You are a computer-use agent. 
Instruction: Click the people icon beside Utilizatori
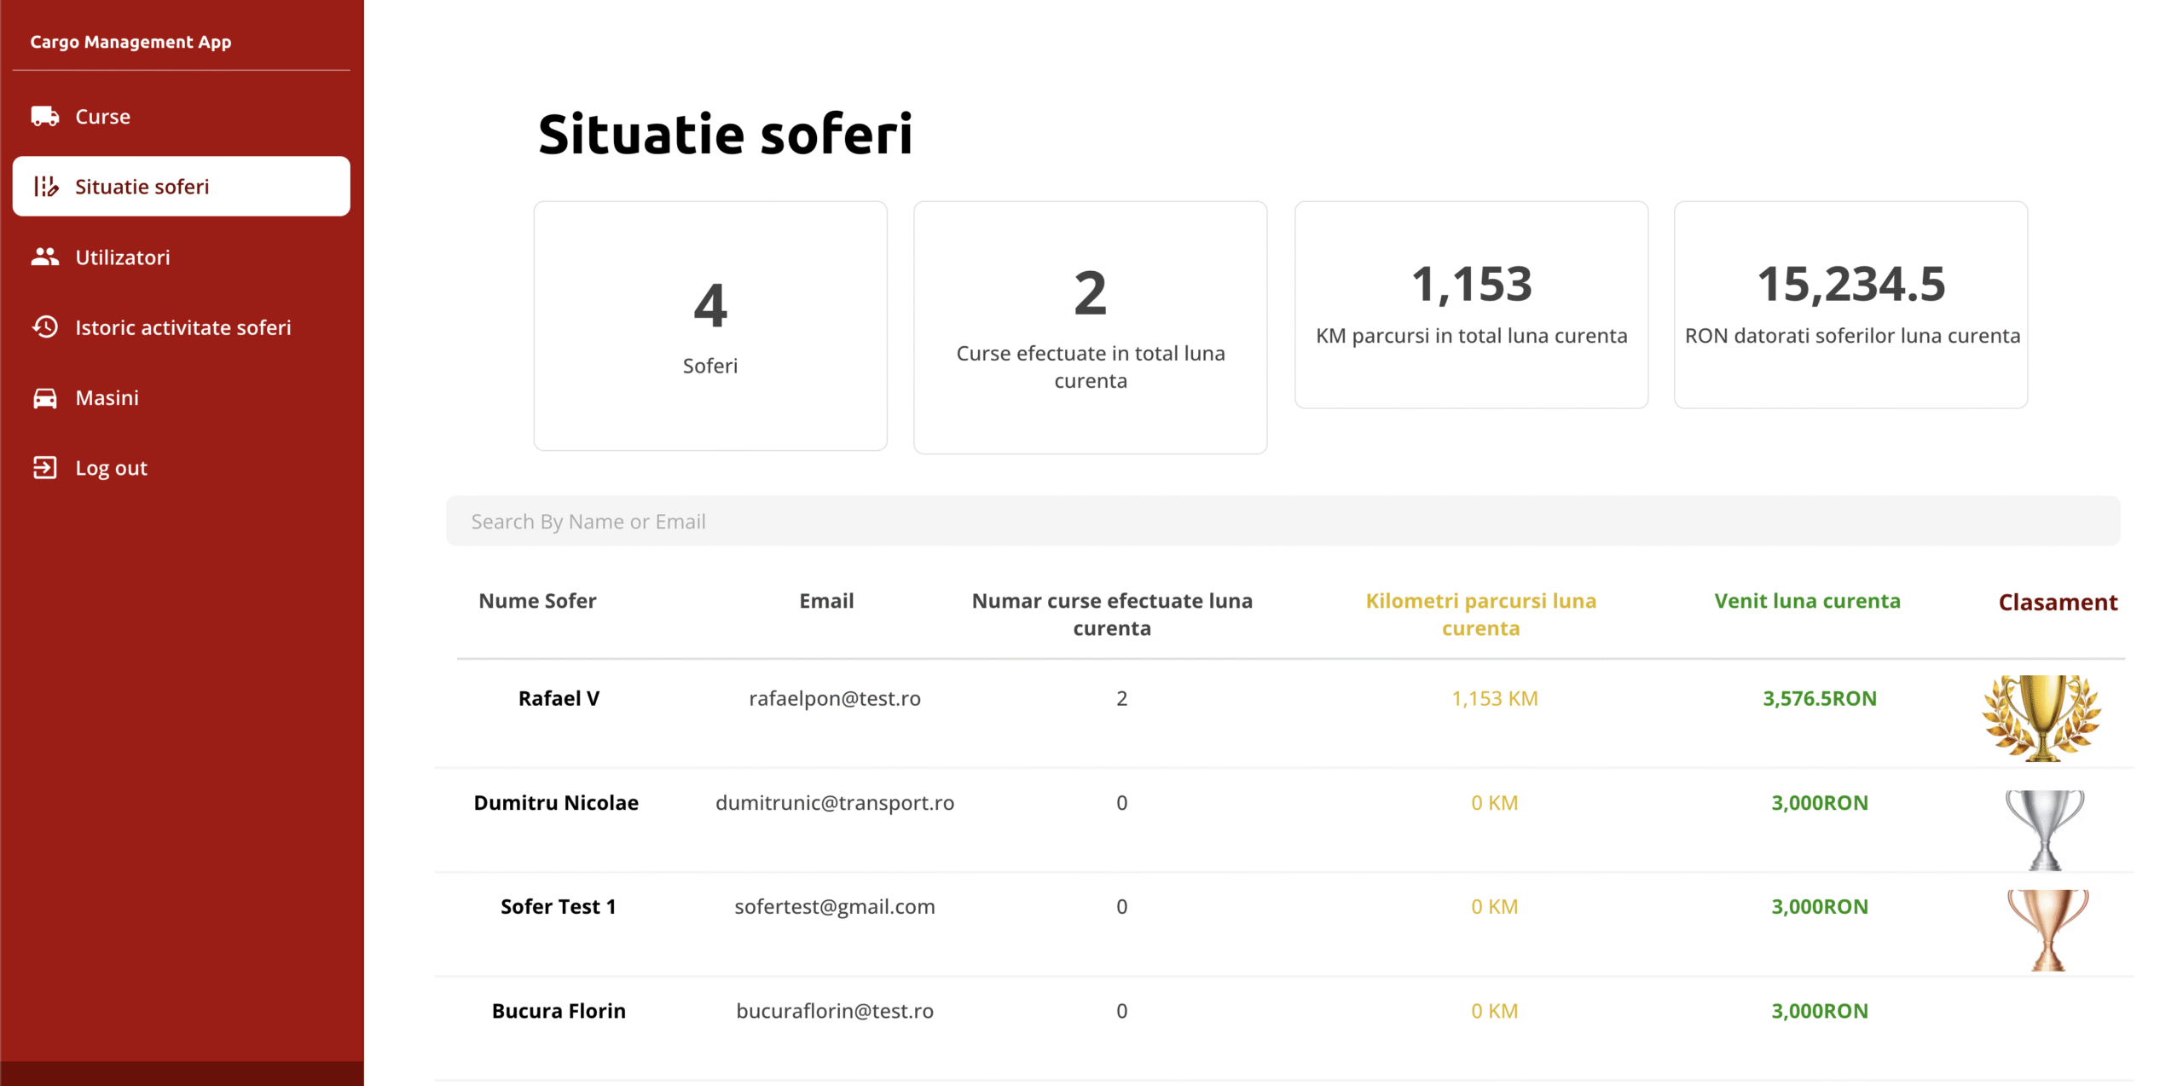[45, 257]
